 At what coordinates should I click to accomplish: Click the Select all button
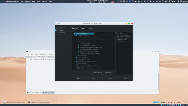point(108,72)
